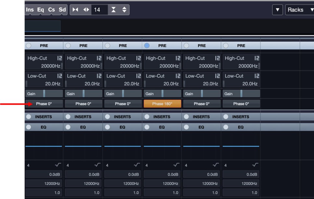Click the orange Phase 180° button

coord(162,104)
